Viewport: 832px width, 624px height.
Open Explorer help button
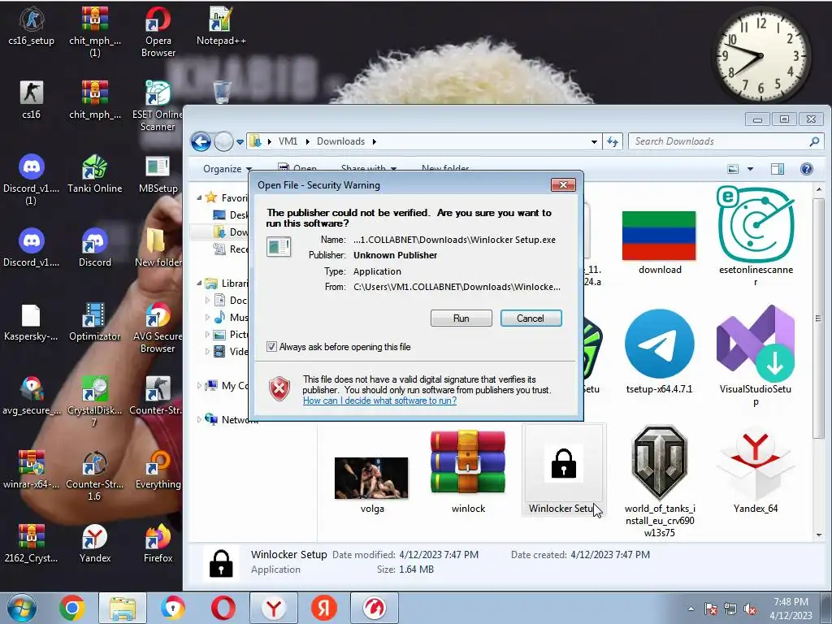pyautogui.click(x=807, y=169)
